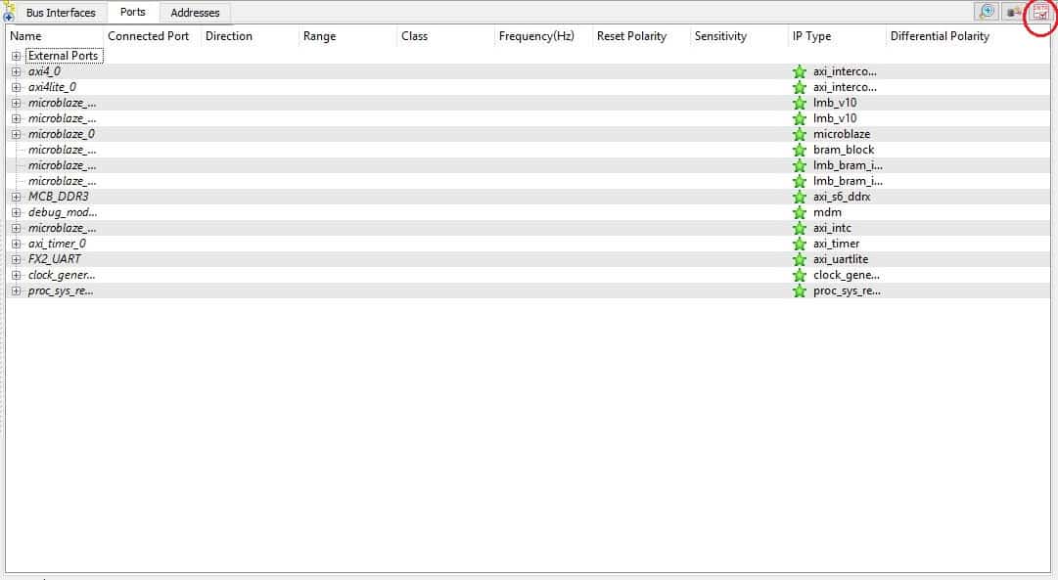Viewport: 1058px width, 580px height.
Task: Expand the MCB_DDR3 instance
Action: (17, 197)
